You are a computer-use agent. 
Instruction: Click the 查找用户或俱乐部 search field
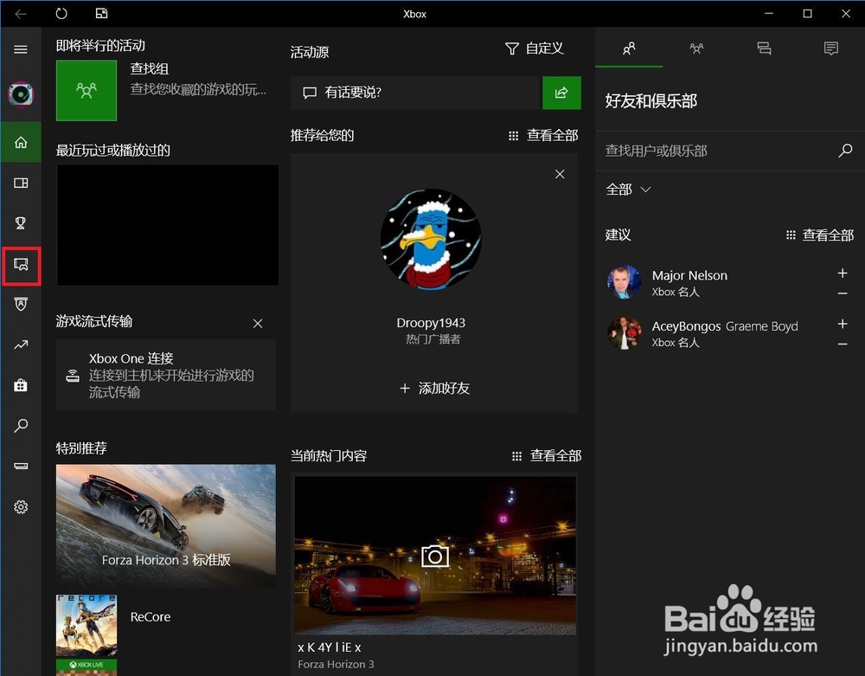coord(717,151)
